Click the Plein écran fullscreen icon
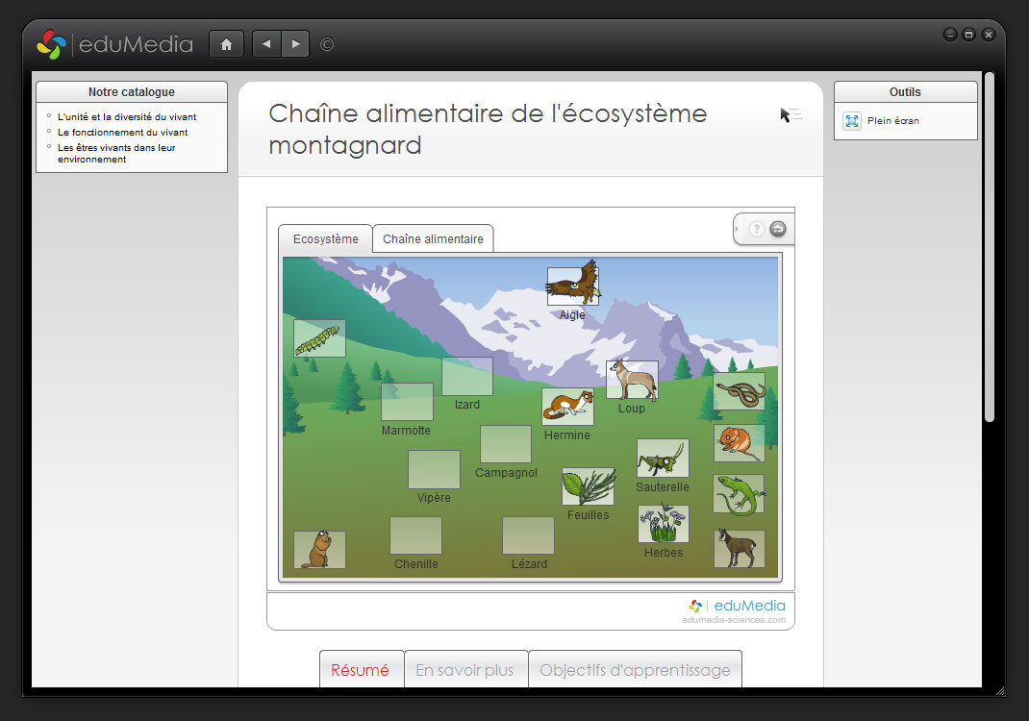The image size is (1029, 721). 851,121
